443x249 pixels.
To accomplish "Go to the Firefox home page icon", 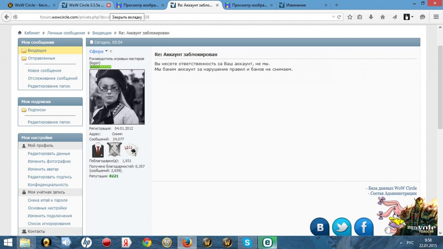I will pyautogui.click(x=382, y=17).
